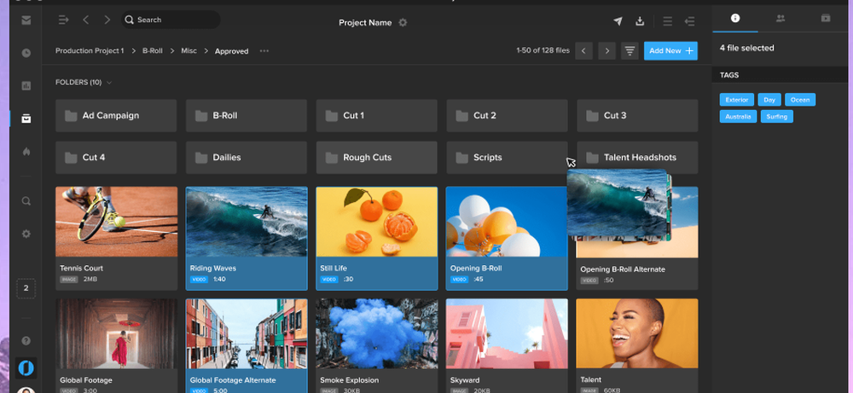Deselect the Opening B-Roll balloons thumbnail

coord(507,222)
